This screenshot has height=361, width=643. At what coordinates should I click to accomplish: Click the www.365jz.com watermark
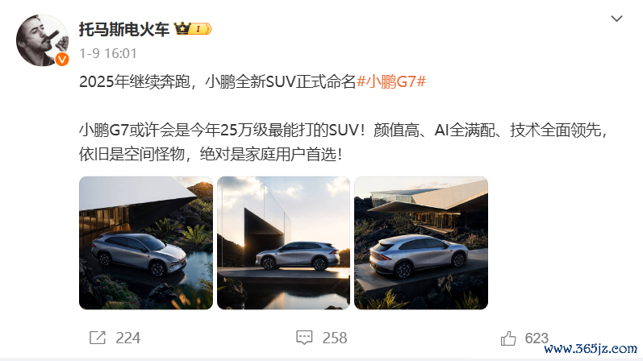tap(591, 349)
